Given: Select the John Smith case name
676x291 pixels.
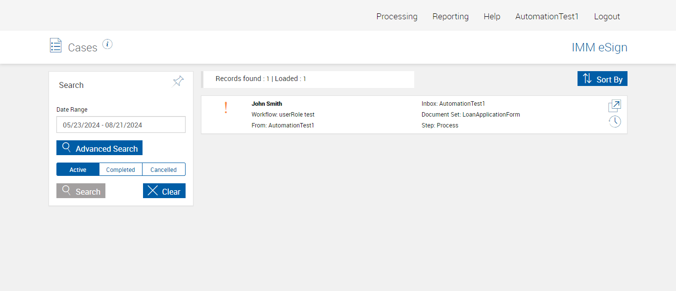Looking at the screenshot, I should pos(267,104).
